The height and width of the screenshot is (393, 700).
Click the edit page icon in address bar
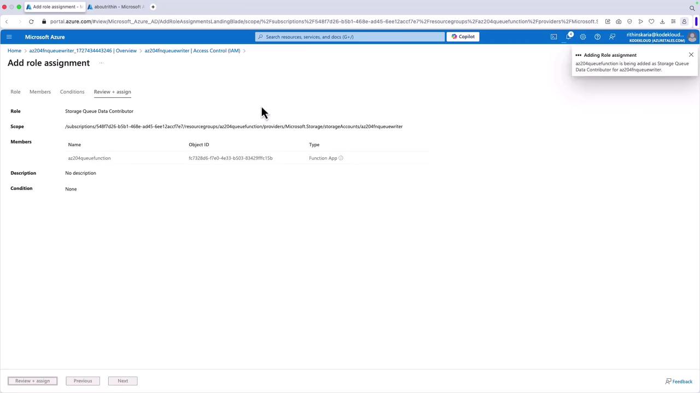[x=608, y=21]
